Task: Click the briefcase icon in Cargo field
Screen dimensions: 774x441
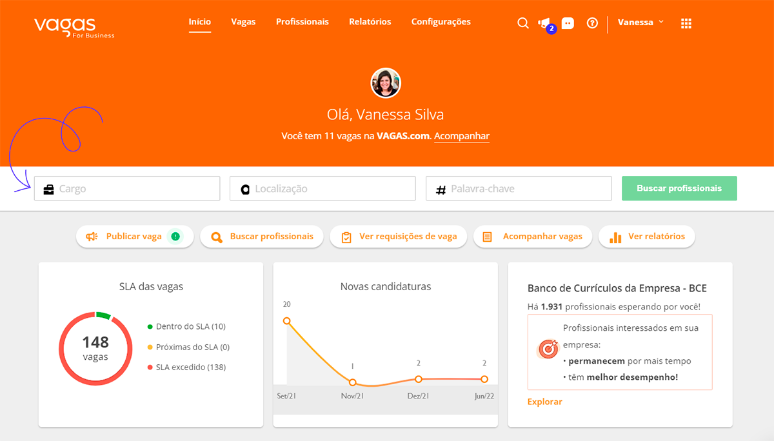Action: pyautogui.click(x=48, y=190)
